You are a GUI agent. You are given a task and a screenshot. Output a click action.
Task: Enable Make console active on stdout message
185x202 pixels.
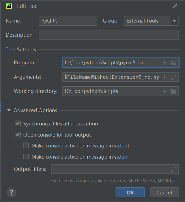click(x=26, y=146)
